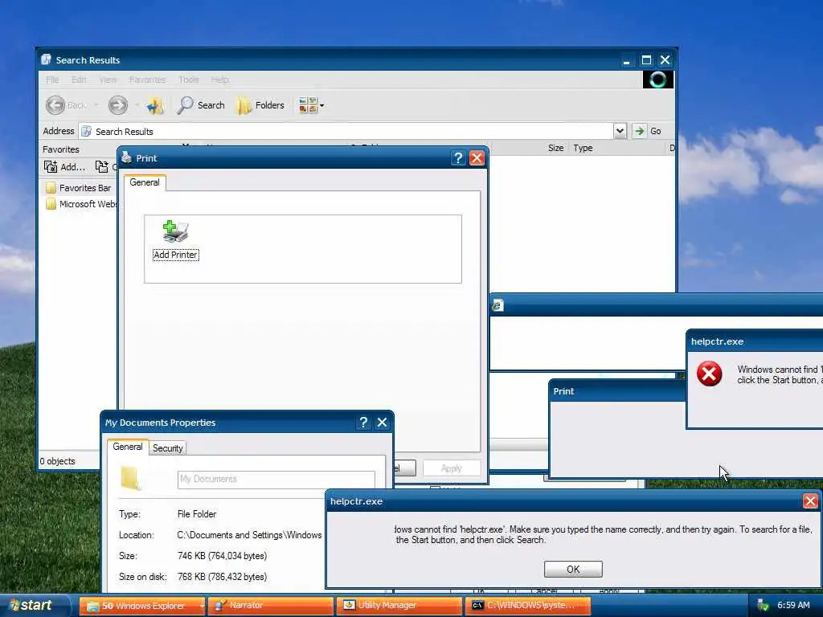Click the Back arrow in Search Results
Image resolution: width=823 pixels, height=617 pixels.
tap(55, 105)
